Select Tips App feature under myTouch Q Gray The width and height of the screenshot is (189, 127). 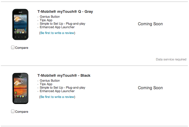click(x=46, y=20)
